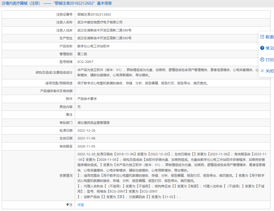Click the 注册人名称 row label

(x=64, y=22)
